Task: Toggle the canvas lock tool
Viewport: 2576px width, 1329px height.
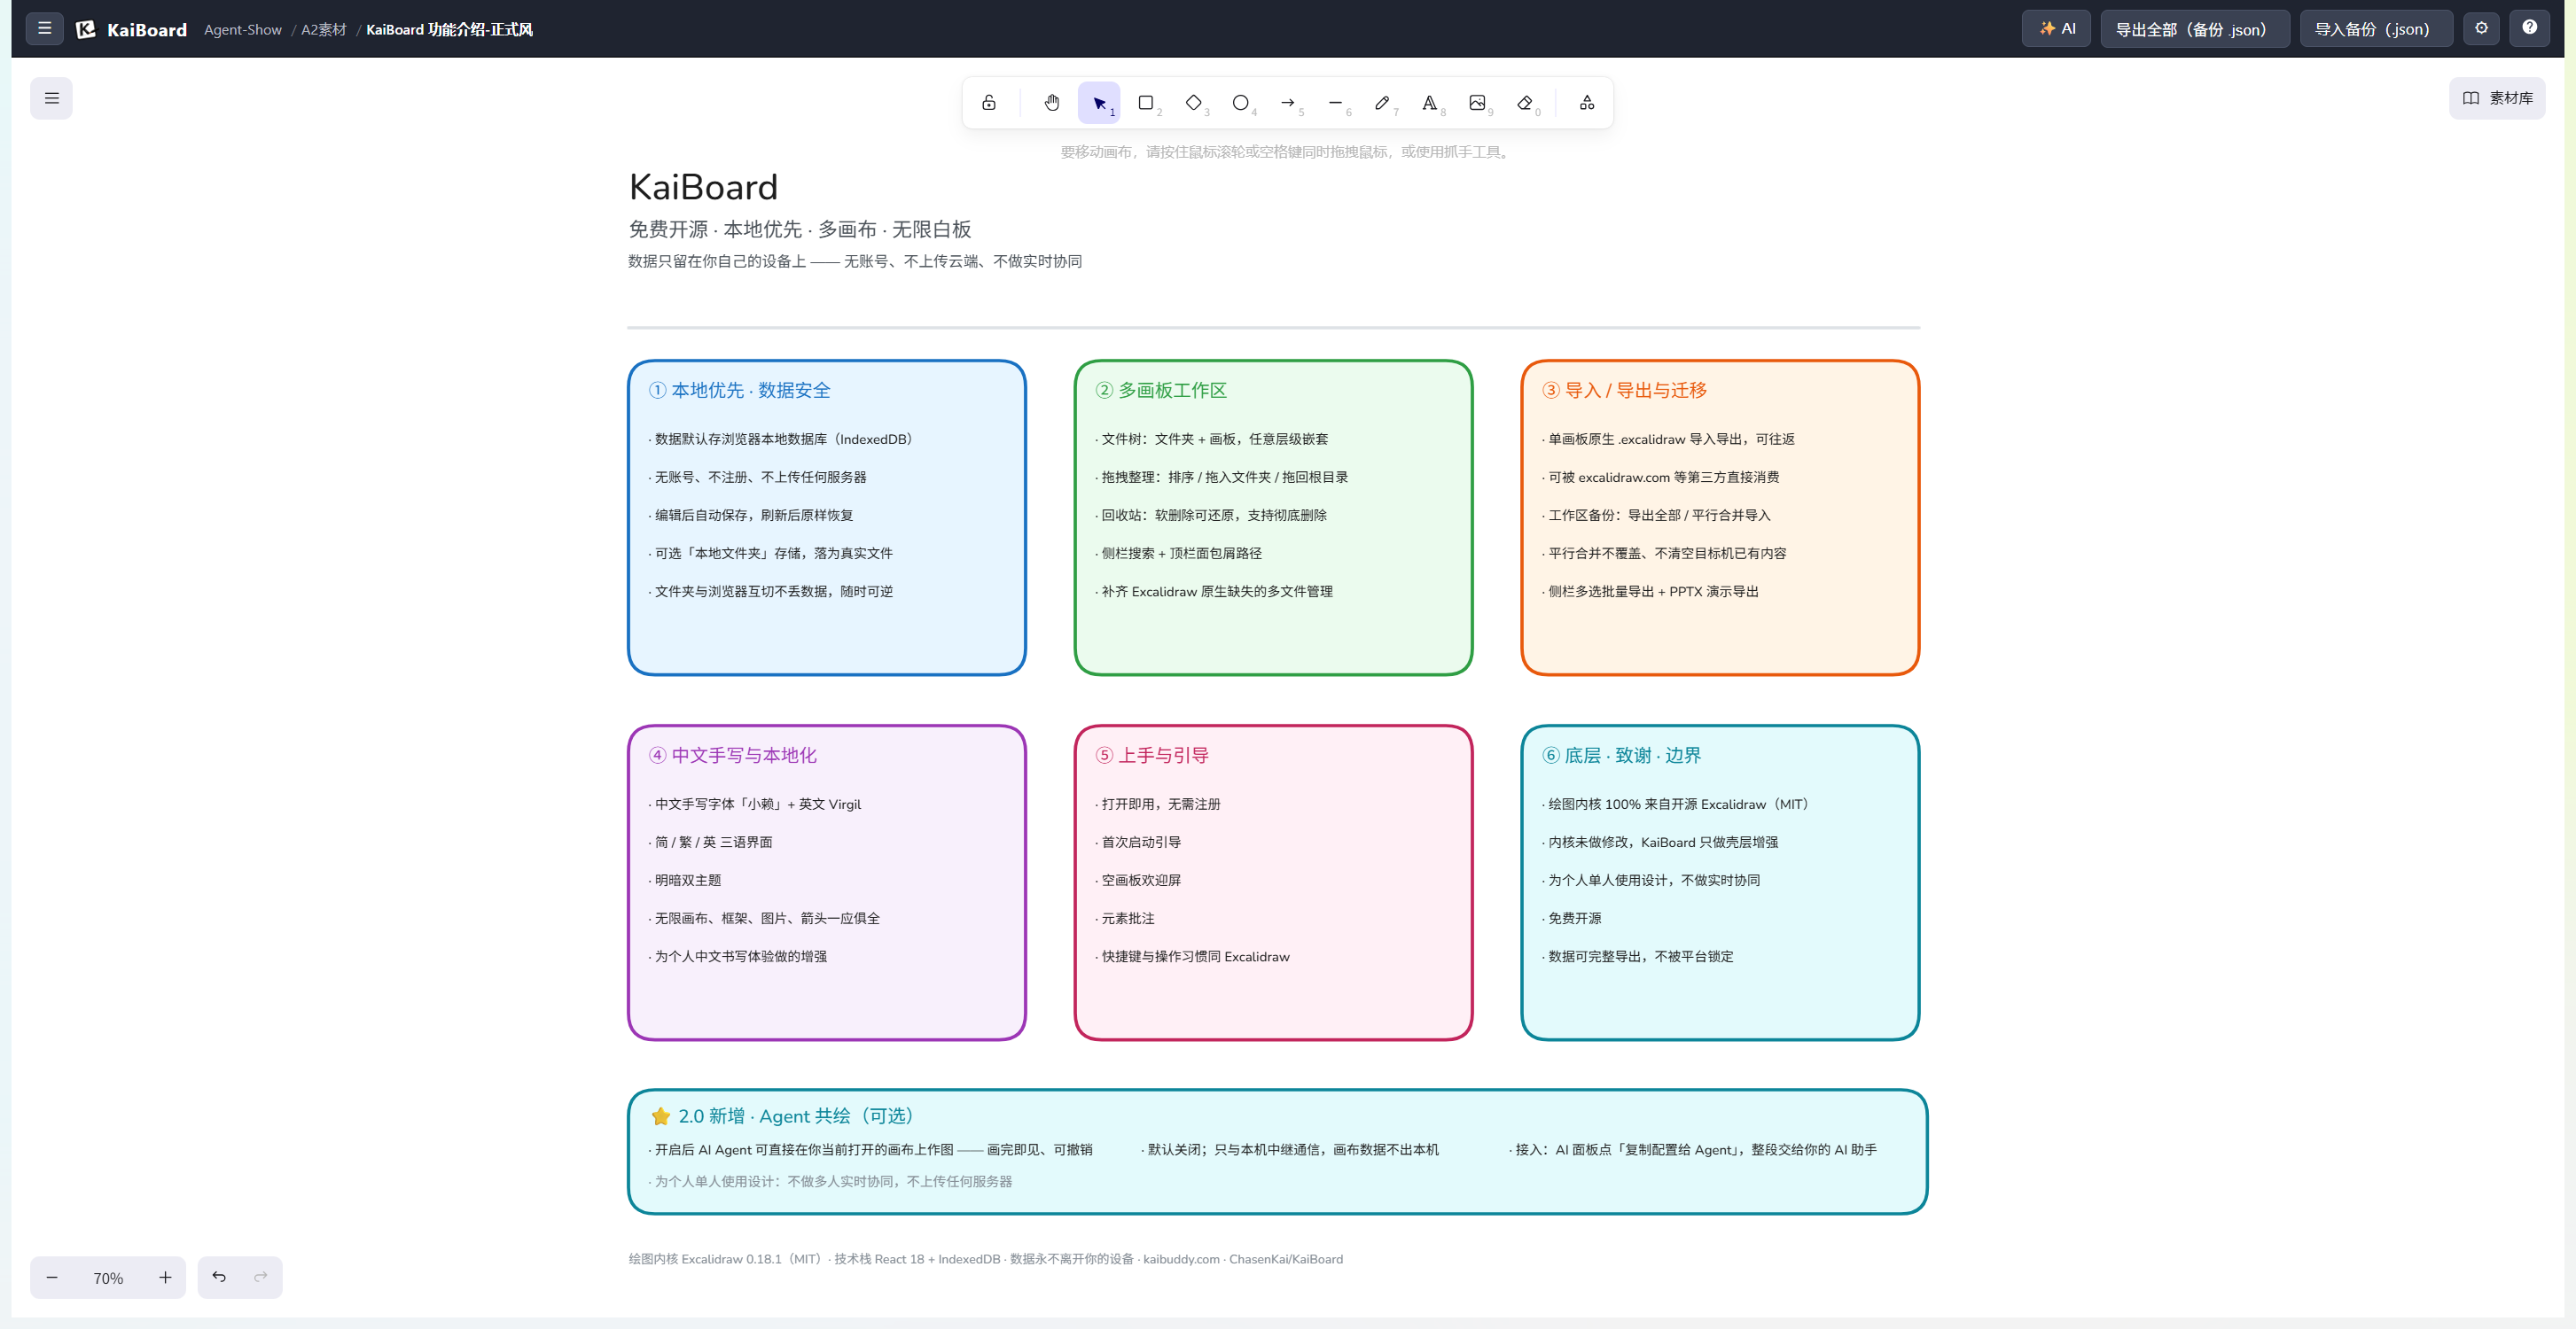Action: pos(988,103)
